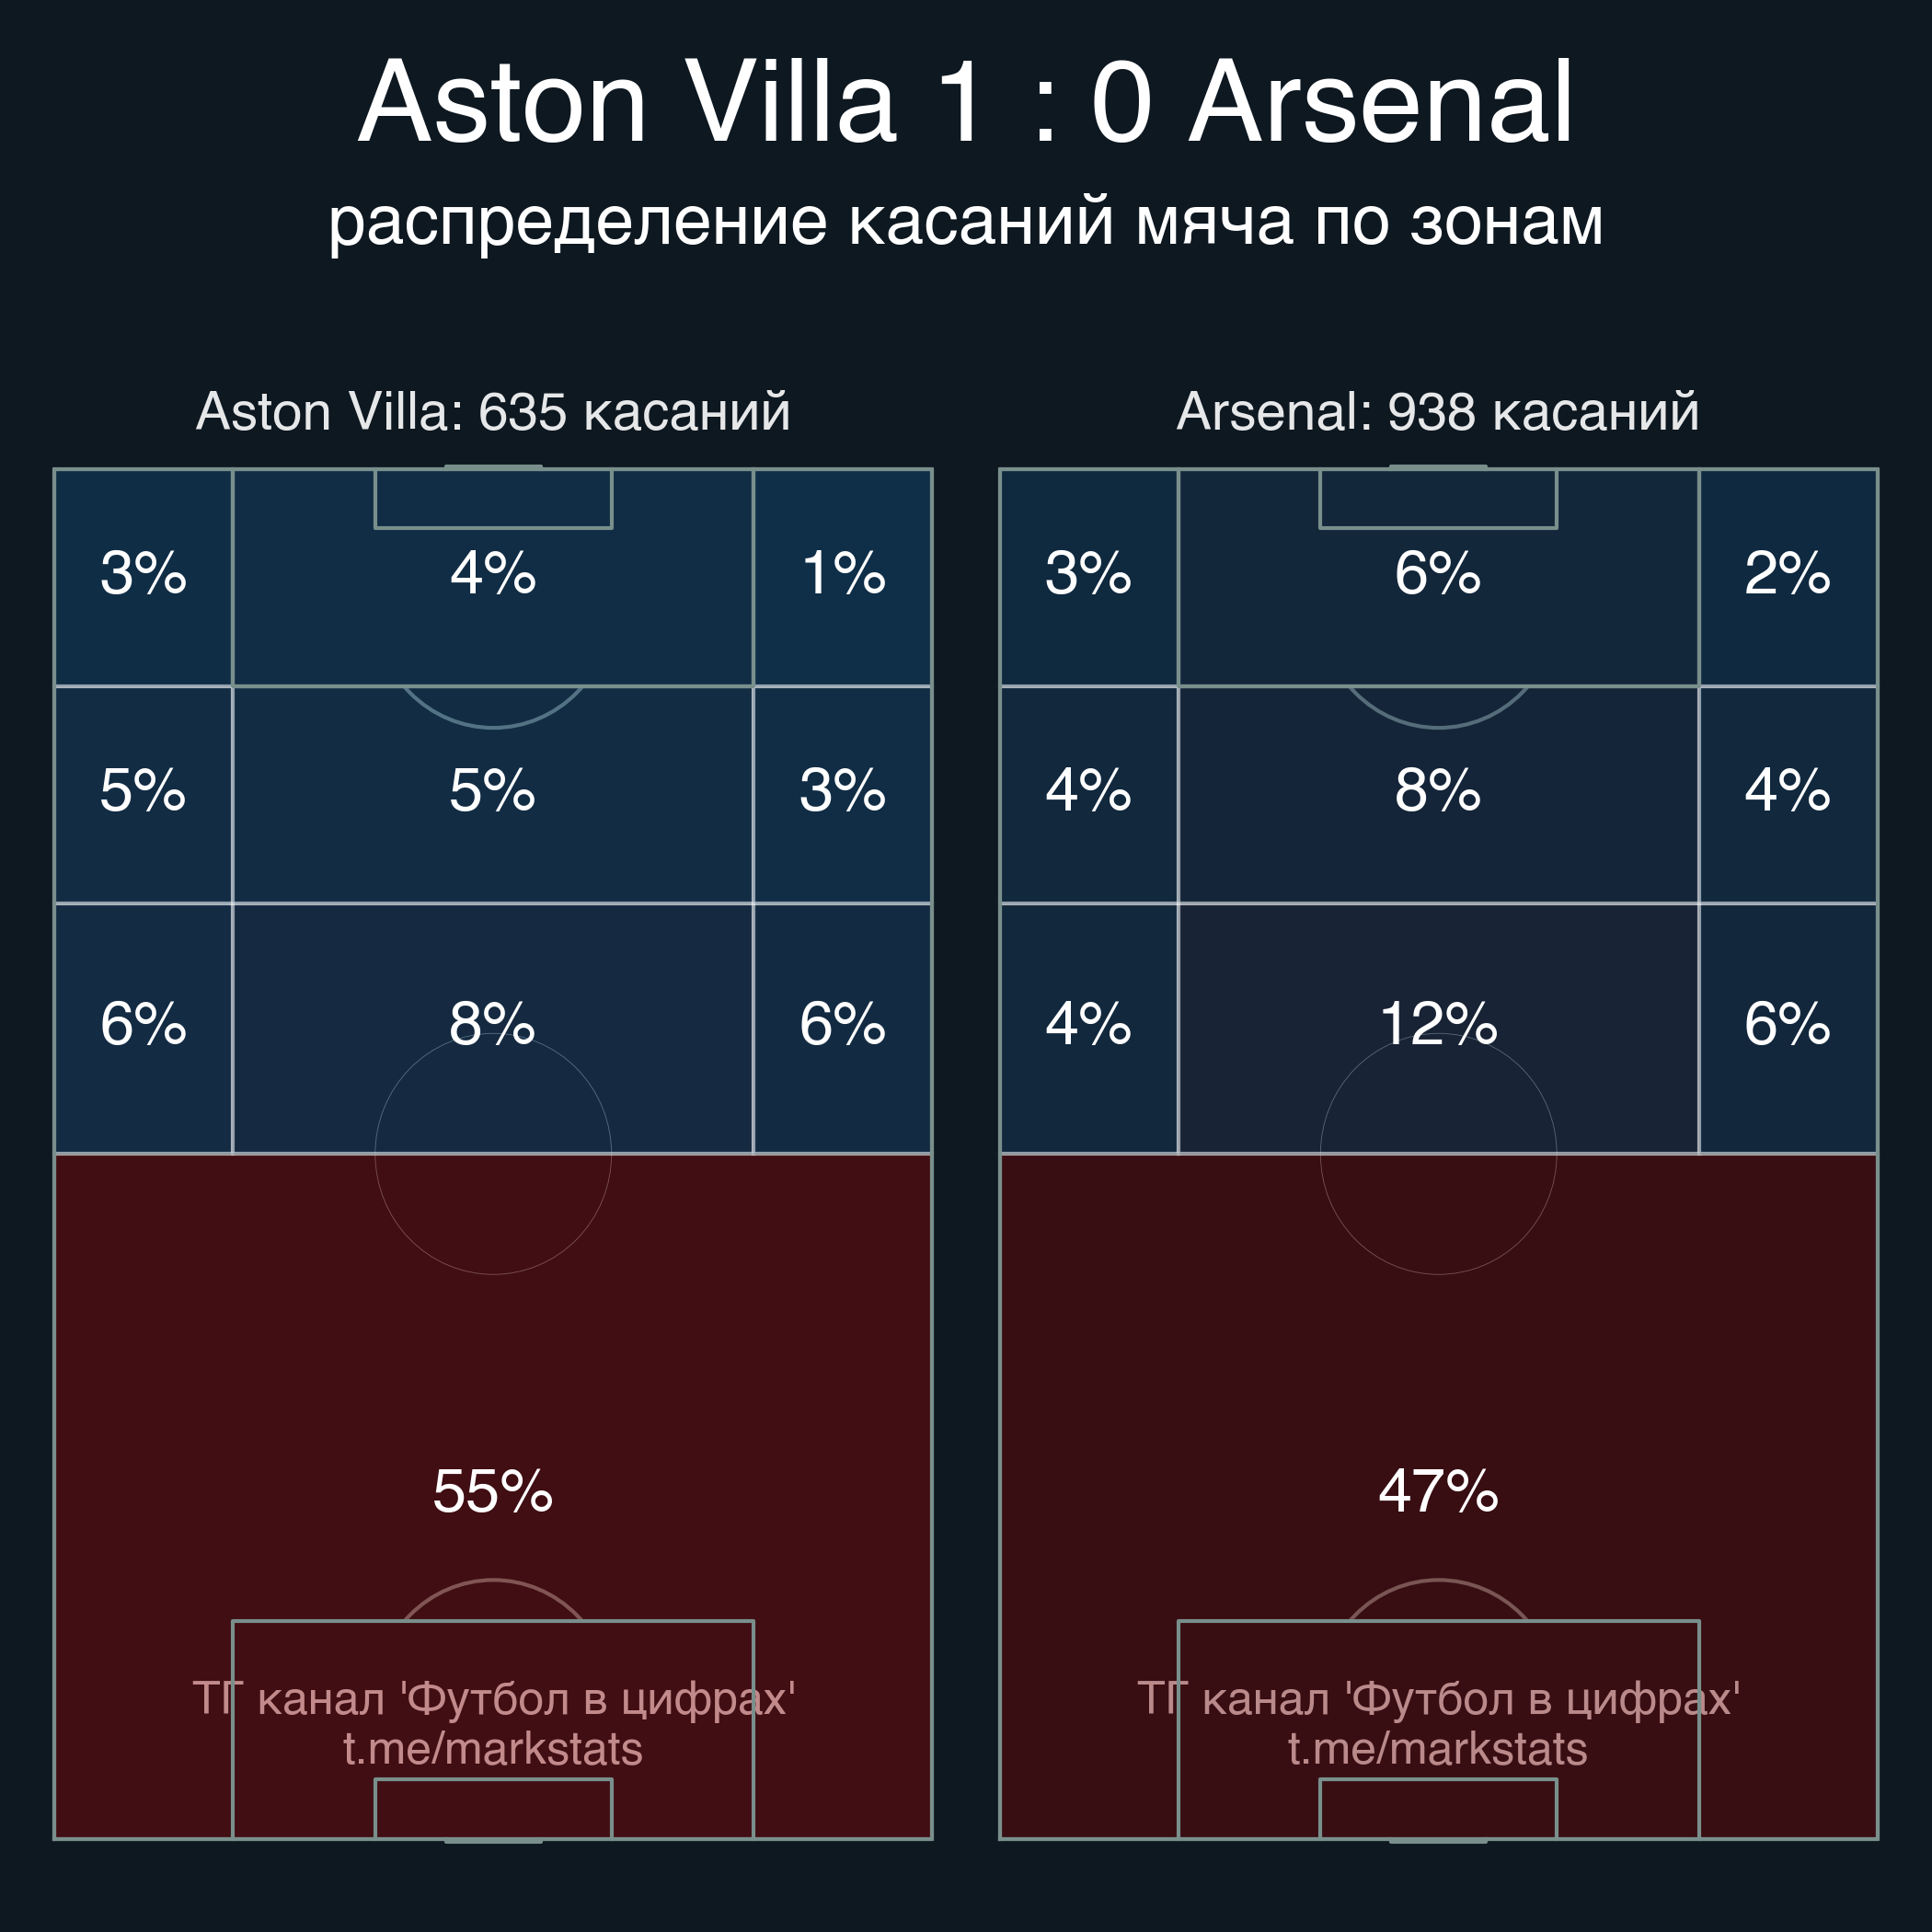Click Aston Villa's top goal six-yard box
The image size is (1932, 1932).
pos(493,498)
